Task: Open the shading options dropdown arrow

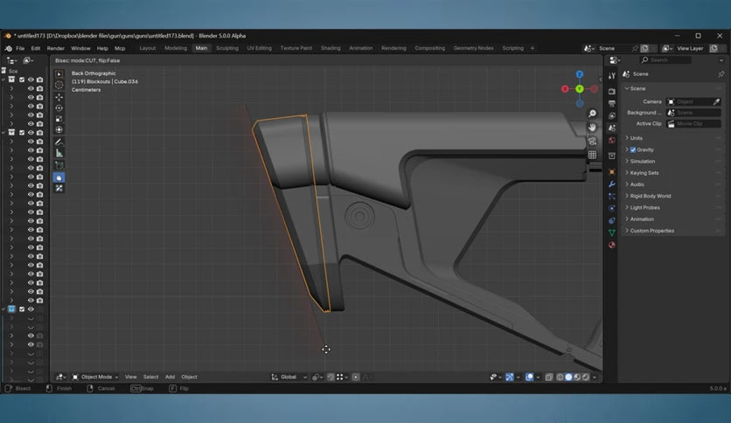Action: [x=595, y=377]
